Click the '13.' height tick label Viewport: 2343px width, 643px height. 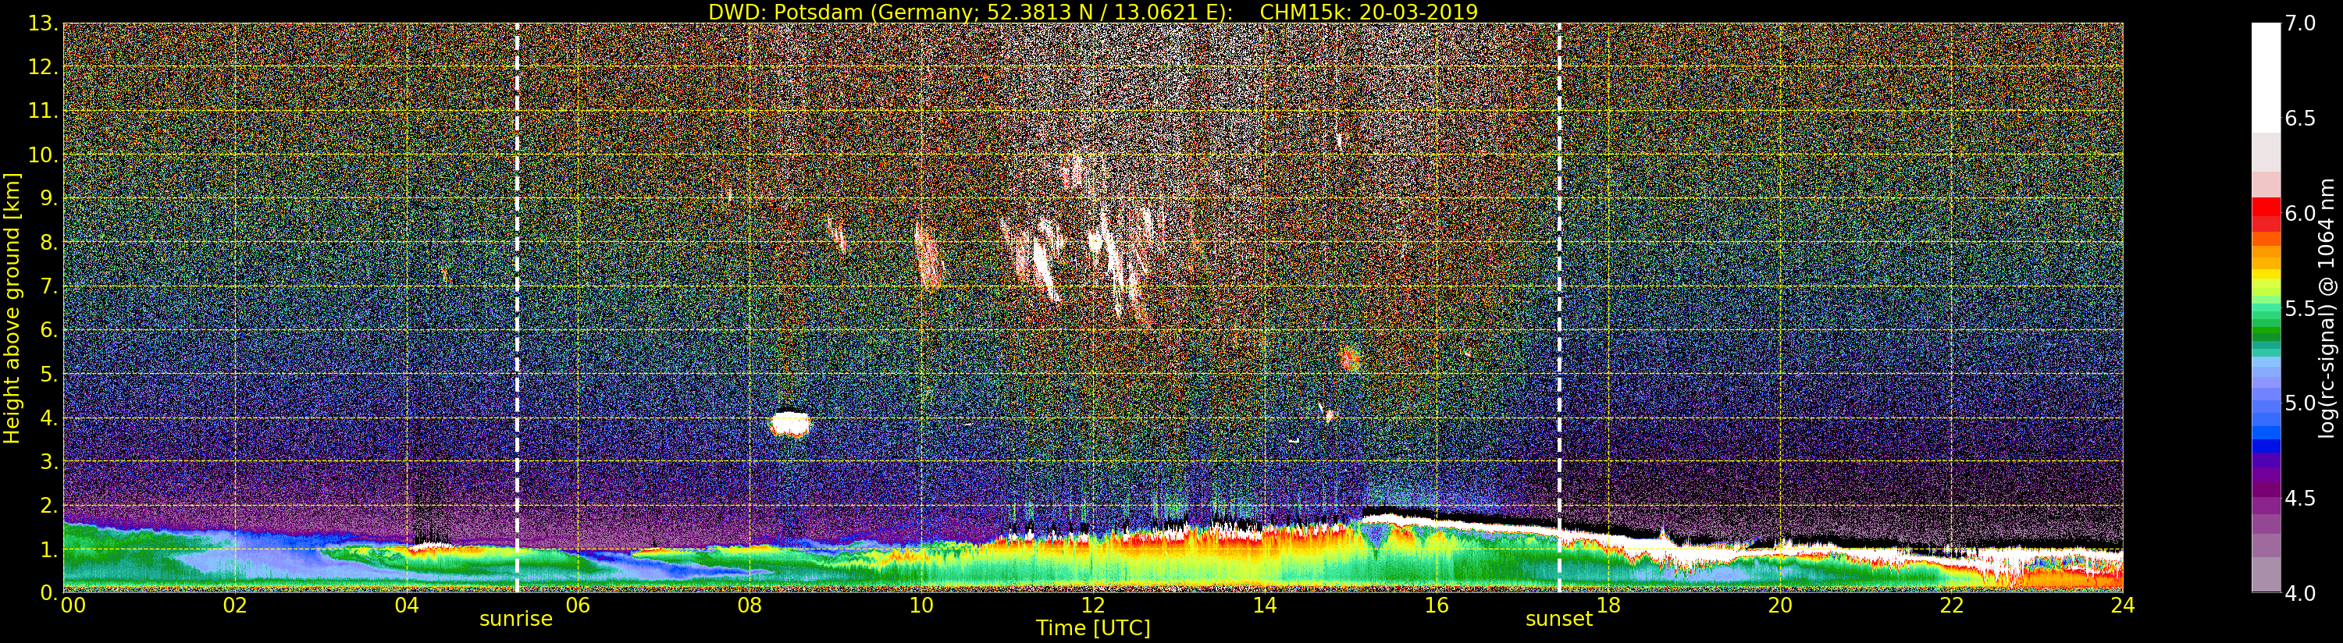point(43,23)
